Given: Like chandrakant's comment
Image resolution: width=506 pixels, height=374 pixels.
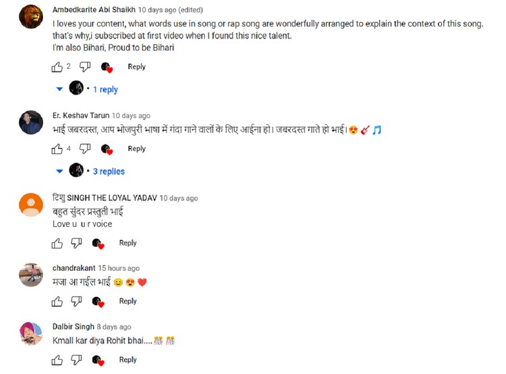Looking at the screenshot, I should (x=57, y=301).
